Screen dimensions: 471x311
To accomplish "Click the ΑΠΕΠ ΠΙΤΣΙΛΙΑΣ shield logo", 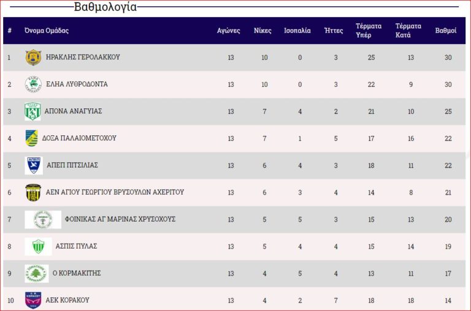I will tap(34, 165).
